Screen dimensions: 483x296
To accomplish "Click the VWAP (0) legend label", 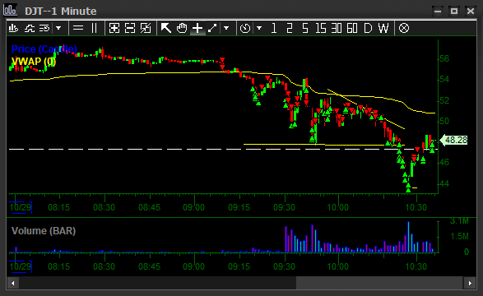I will click(x=34, y=62).
